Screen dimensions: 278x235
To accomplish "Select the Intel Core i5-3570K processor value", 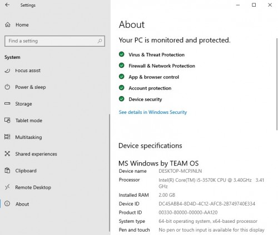I will [x=211, y=183].
